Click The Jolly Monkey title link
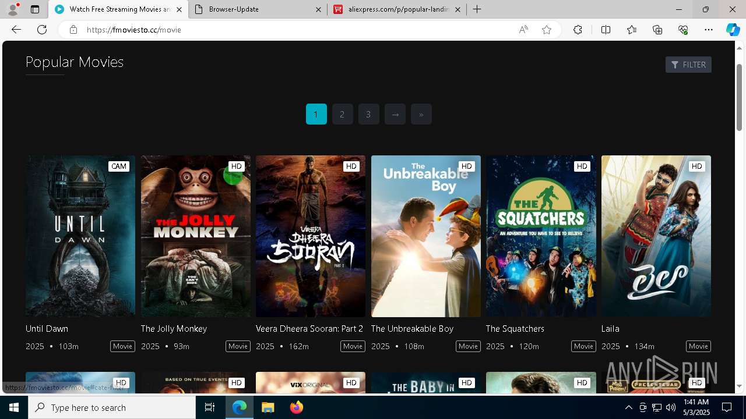The height and width of the screenshot is (419, 746). point(174,329)
